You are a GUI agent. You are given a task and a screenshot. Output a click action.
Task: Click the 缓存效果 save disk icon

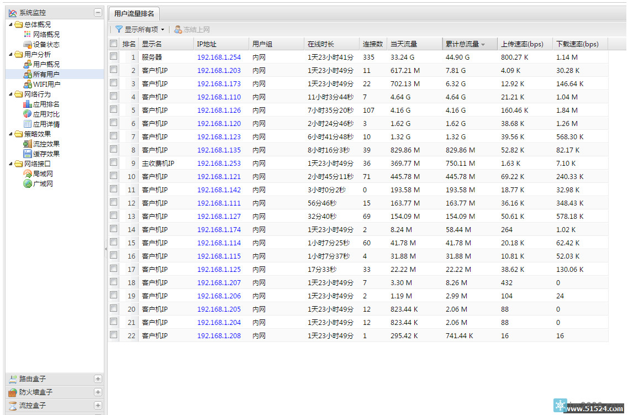coord(28,154)
